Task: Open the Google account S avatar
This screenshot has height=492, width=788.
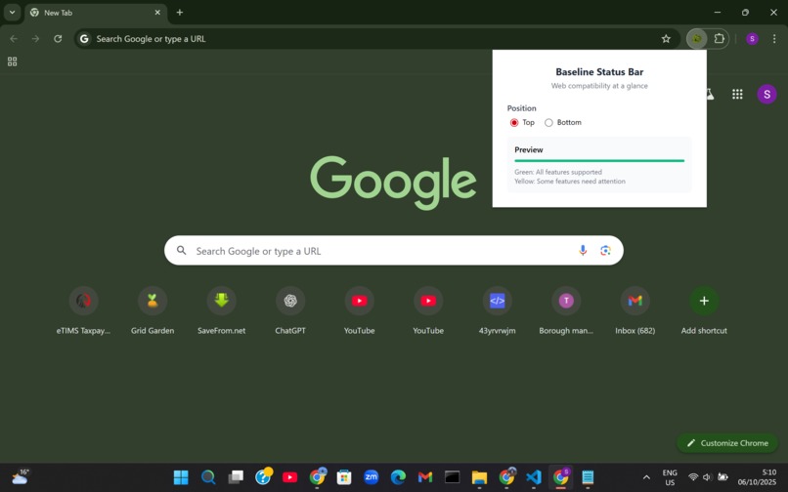Action: (766, 94)
